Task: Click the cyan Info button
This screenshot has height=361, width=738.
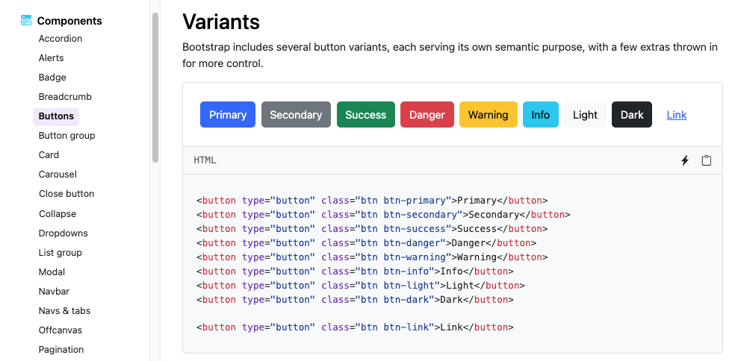Action: pyautogui.click(x=540, y=115)
